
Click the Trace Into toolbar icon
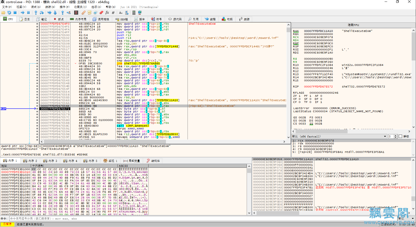point(49,12)
